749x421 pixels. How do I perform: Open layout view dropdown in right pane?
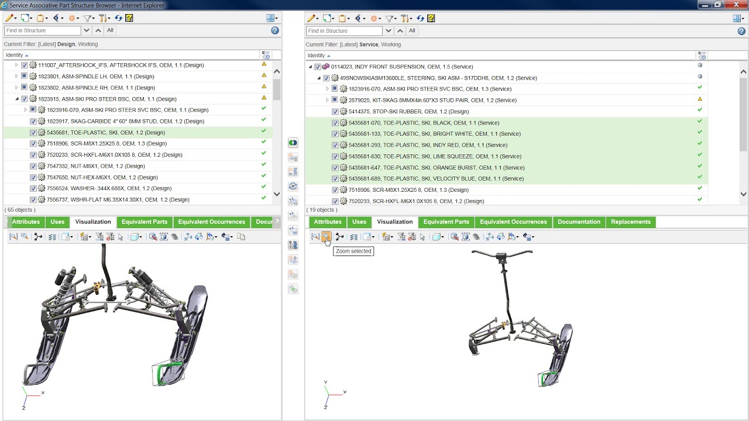click(x=739, y=18)
